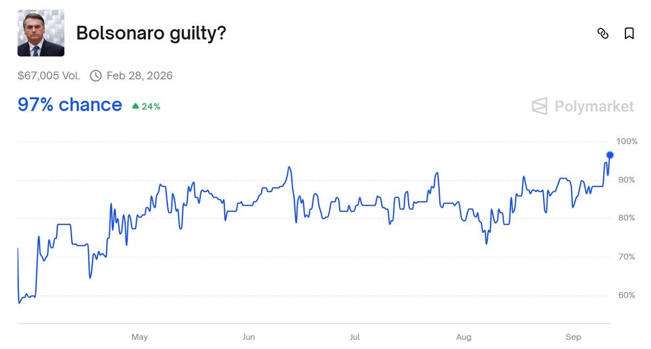
Task: Click the clock icon beside the date
Action: point(95,75)
